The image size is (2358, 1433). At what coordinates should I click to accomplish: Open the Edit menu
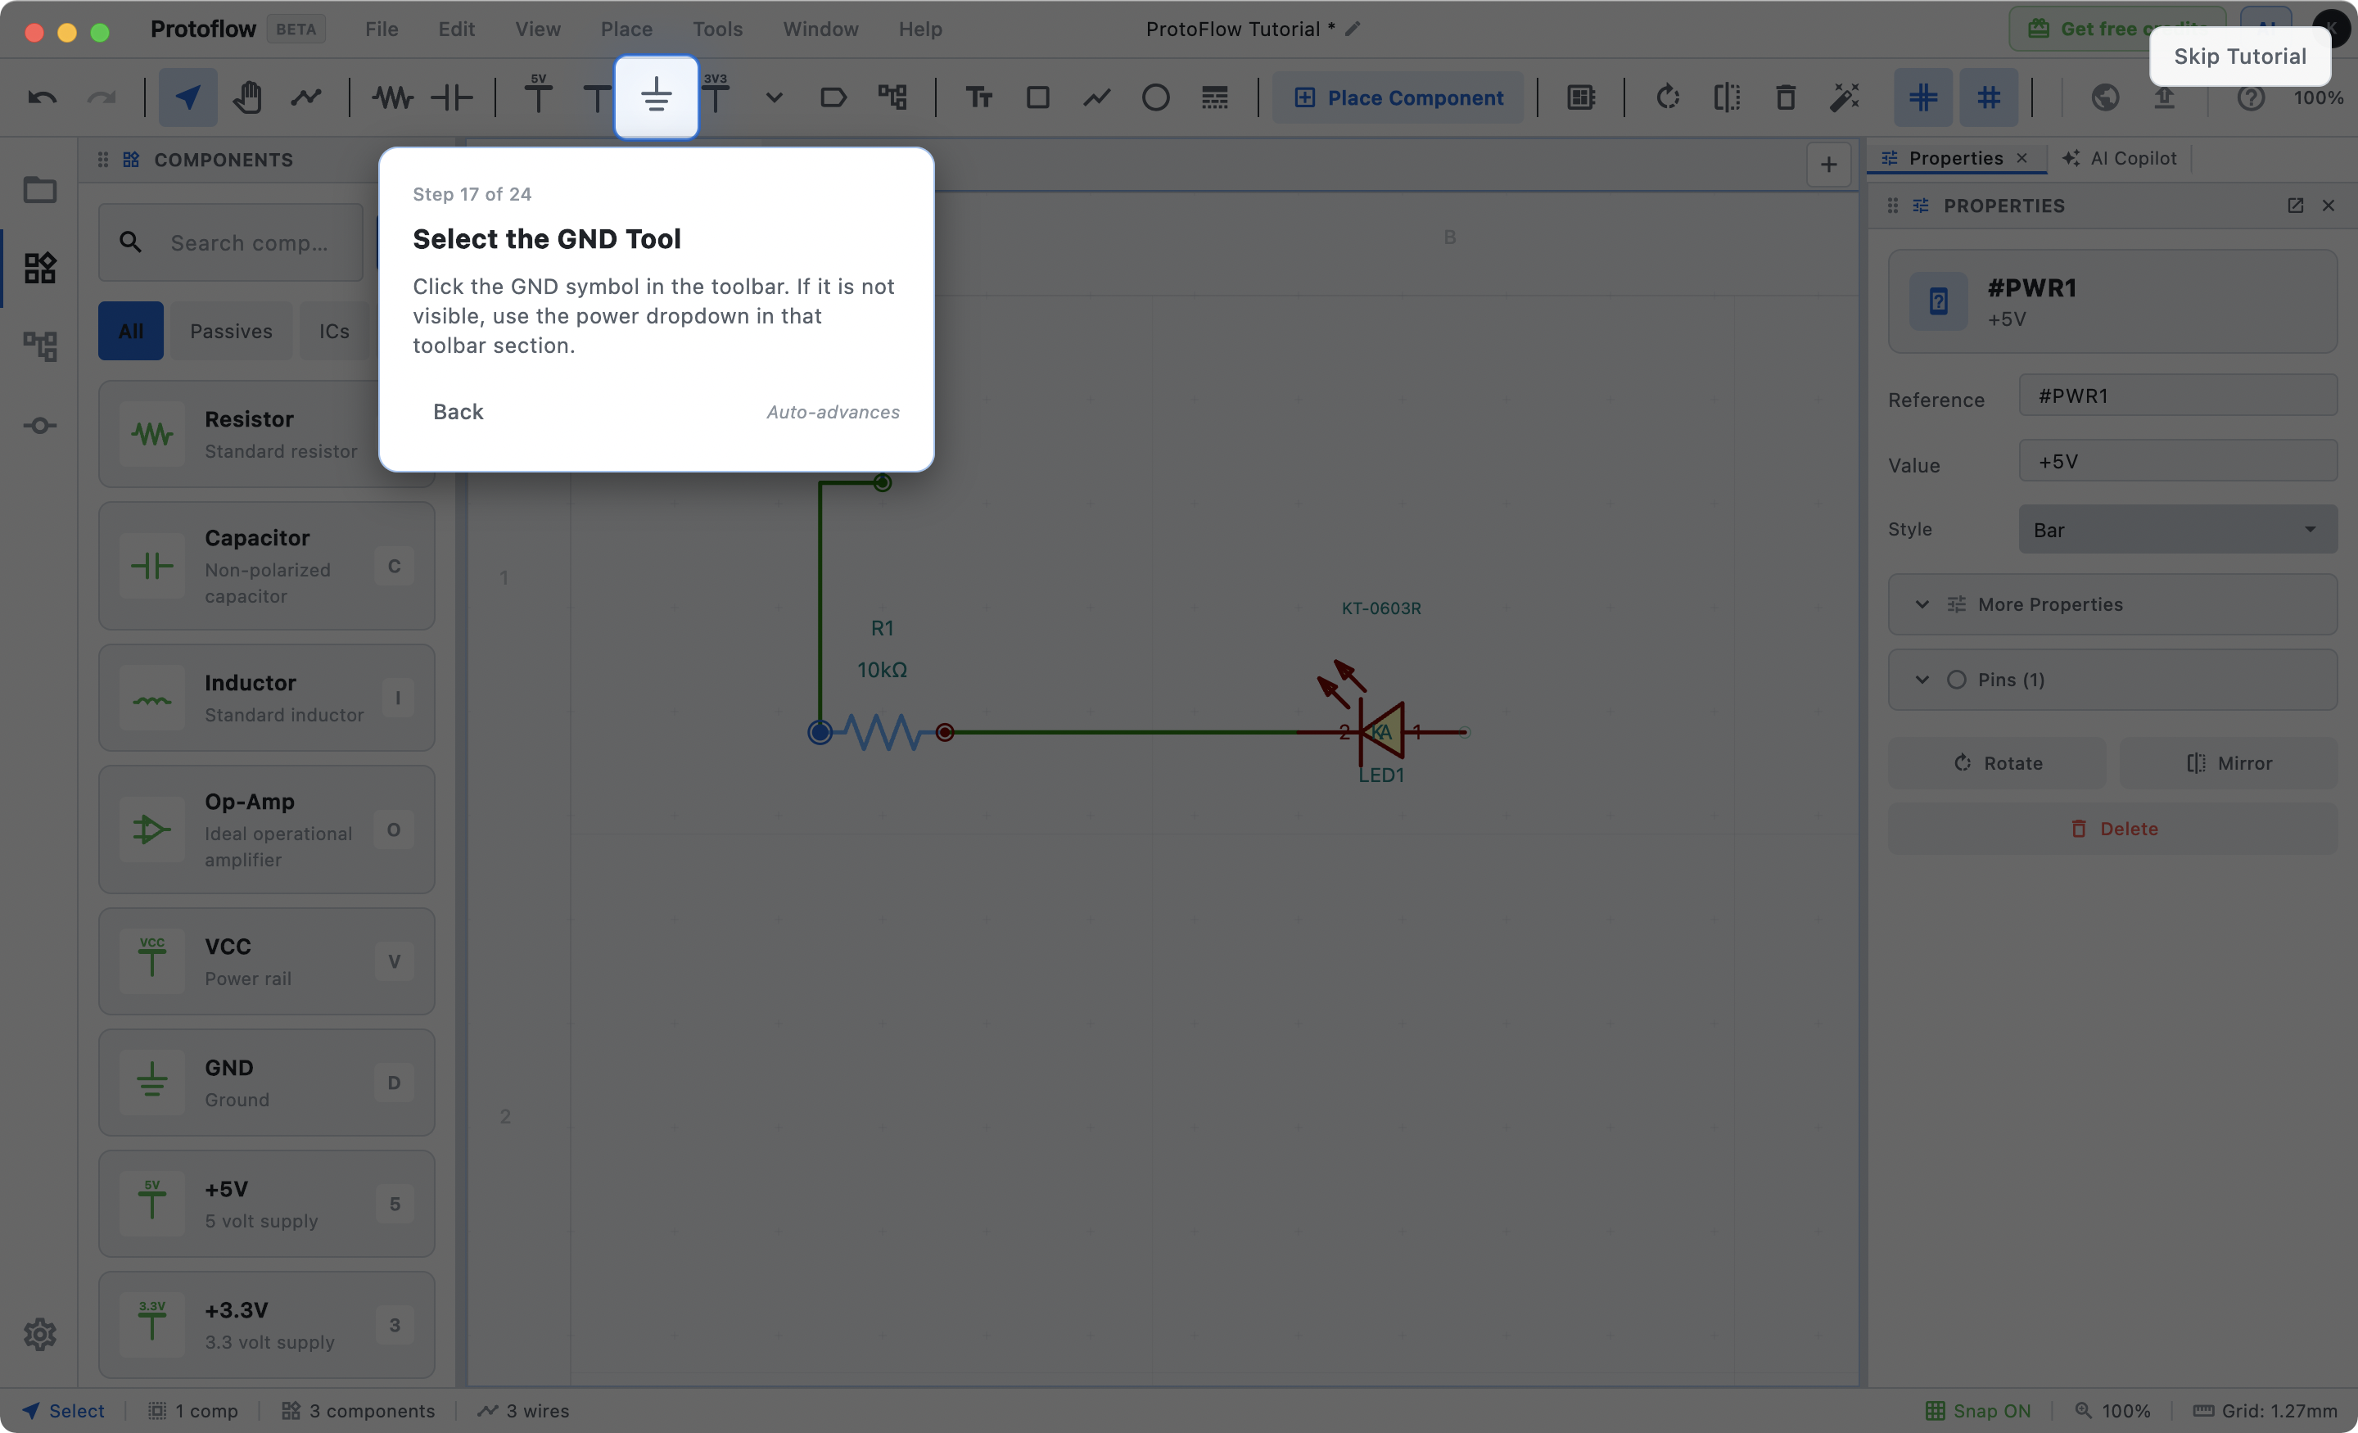[x=457, y=29]
